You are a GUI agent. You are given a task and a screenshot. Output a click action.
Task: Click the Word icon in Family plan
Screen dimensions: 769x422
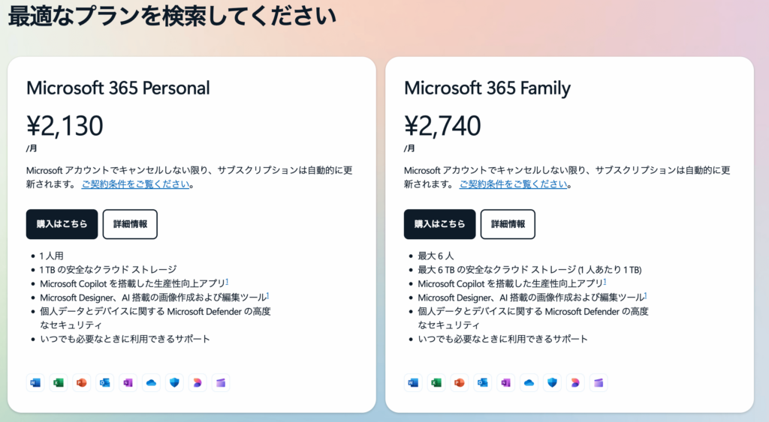pyautogui.click(x=413, y=383)
